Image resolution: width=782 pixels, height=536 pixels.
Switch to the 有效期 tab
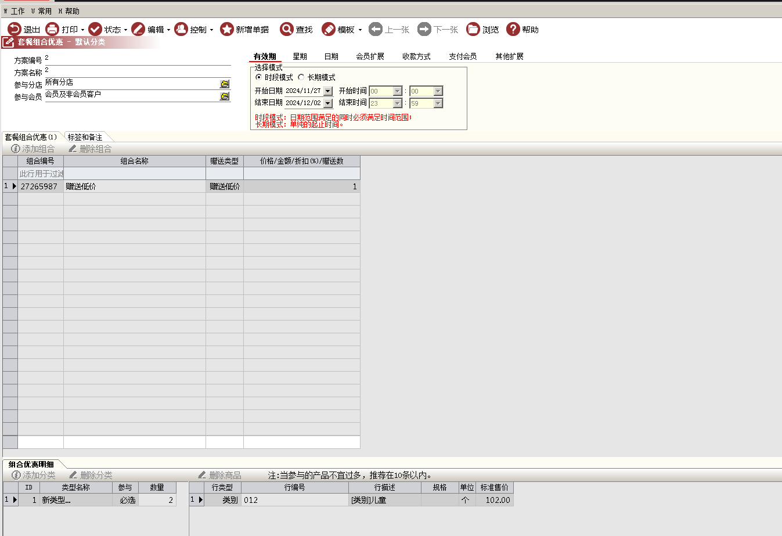(x=265, y=56)
